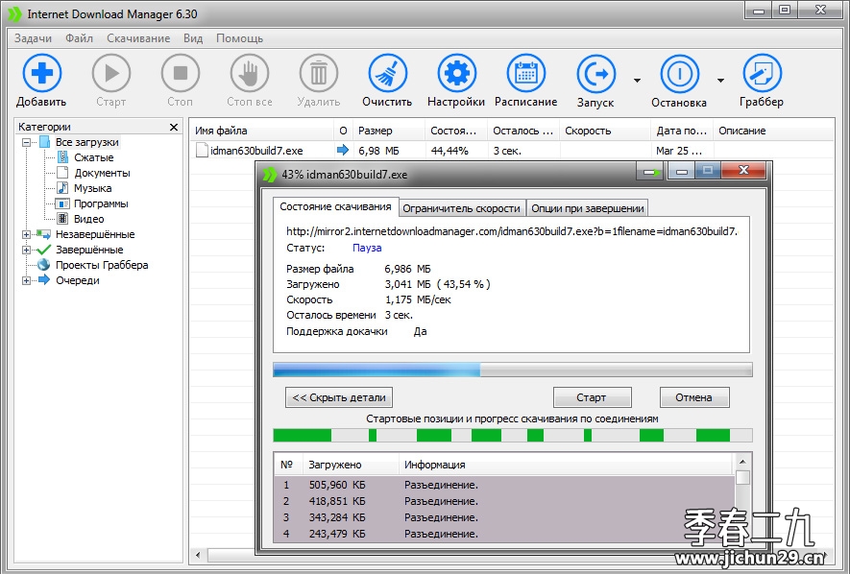Collapse the Все загрузки tree node

(x=26, y=142)
